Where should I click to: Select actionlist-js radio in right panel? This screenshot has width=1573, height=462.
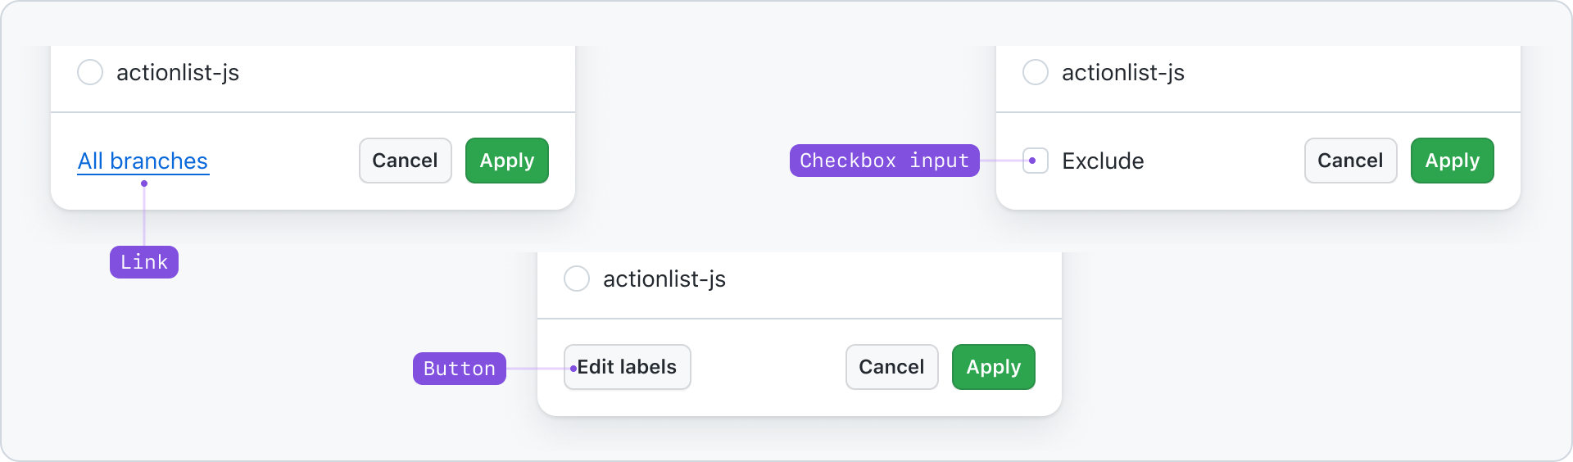click(x=1036, y=72)
